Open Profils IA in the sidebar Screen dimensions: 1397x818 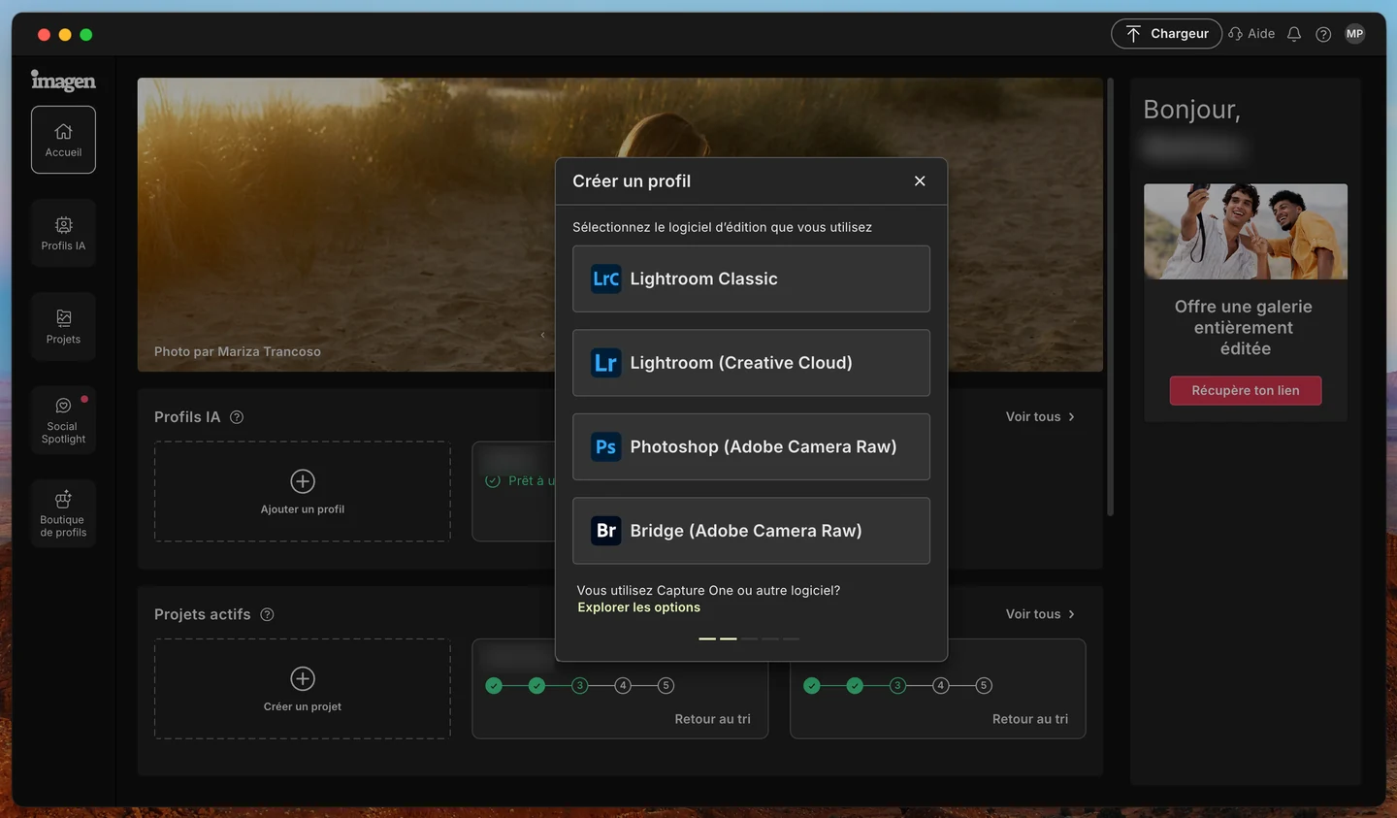pyautogui.click(x=63, y=233)
